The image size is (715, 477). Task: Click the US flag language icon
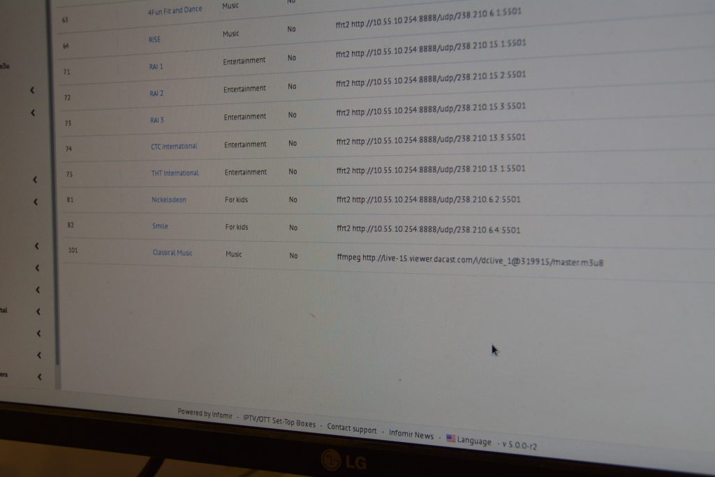450,439
